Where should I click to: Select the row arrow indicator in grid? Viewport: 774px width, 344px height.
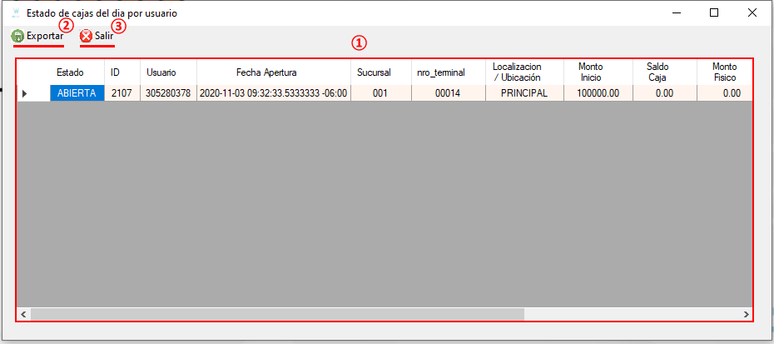[x=25, y=93]
